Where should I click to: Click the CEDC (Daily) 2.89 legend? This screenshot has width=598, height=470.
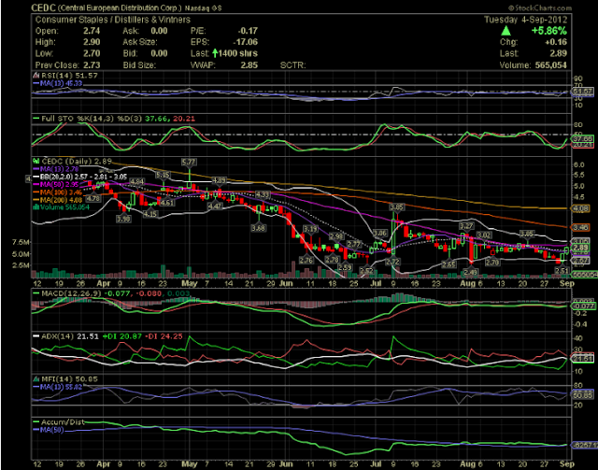tap(77, 162)
